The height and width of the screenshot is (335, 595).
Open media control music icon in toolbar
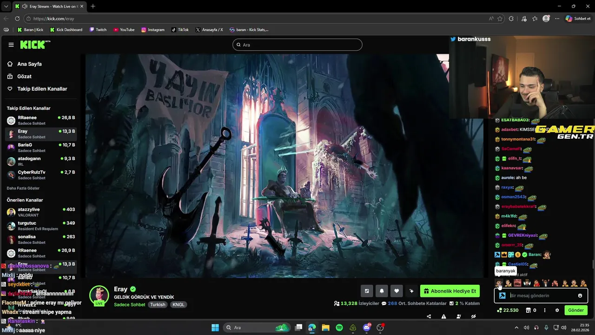[524, 19]
